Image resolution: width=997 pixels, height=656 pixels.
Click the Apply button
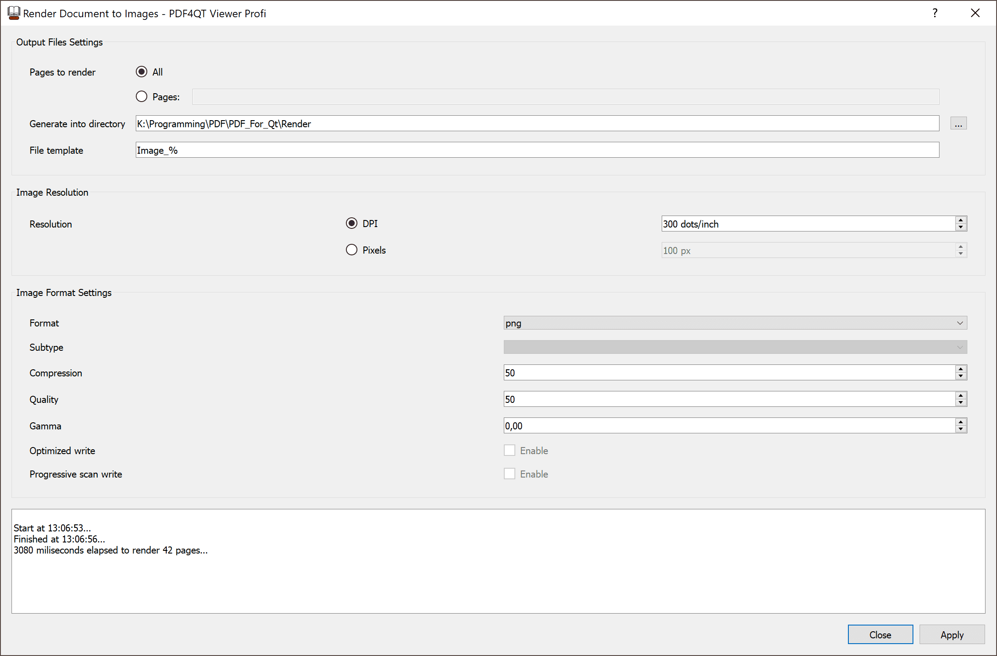click(x=951, y=635)
